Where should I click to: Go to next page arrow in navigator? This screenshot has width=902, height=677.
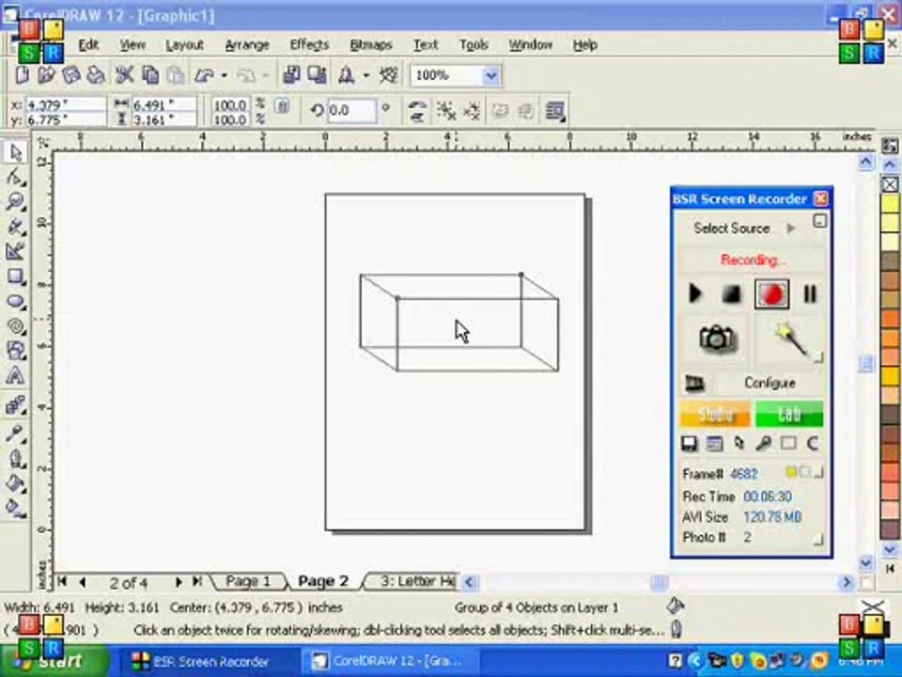[x=179, y=582]
